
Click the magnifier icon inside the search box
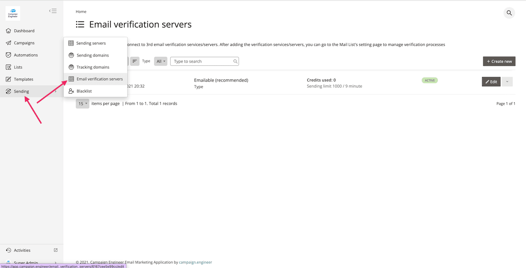coord(235,61)
